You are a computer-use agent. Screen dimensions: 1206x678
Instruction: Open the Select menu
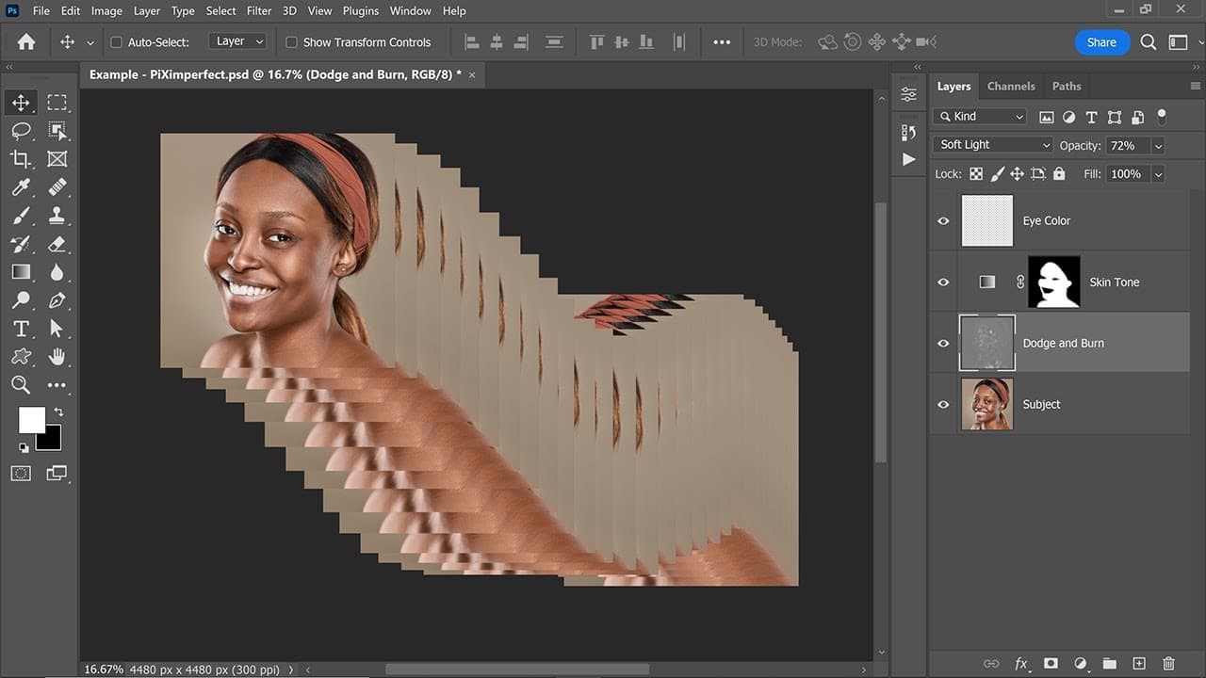pos(221,11)
